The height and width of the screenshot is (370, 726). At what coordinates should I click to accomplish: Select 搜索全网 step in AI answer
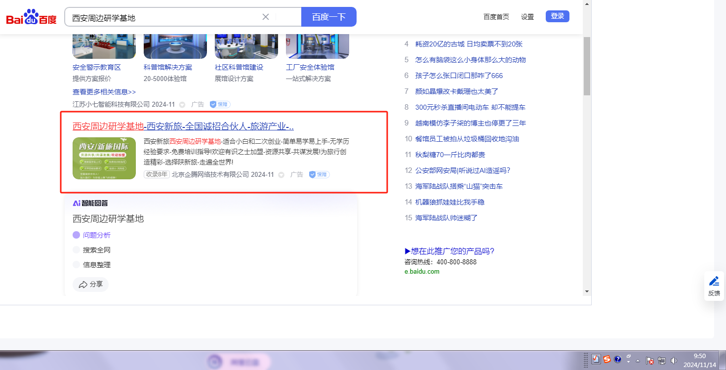point(92,250)
